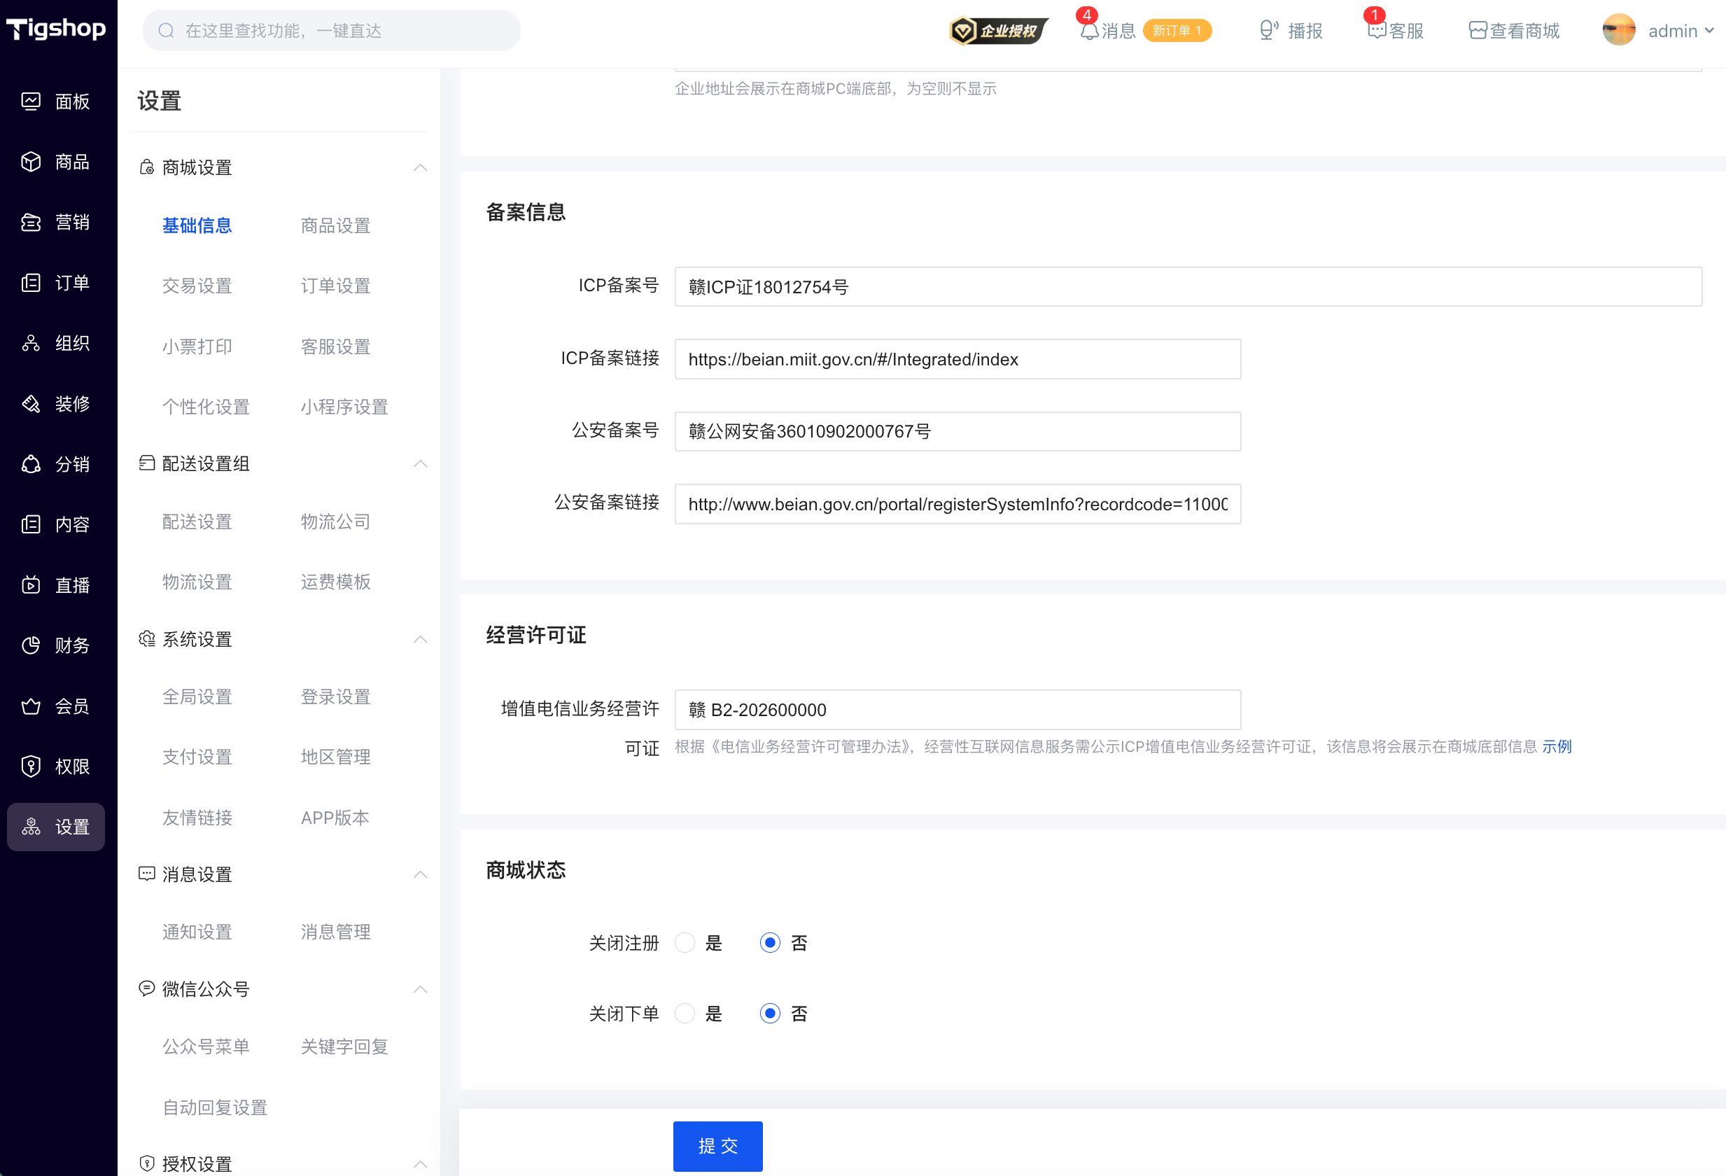Go to 客服设置 settings
The height and width of the screenshot is (1176, 1726).
point(336,346)
